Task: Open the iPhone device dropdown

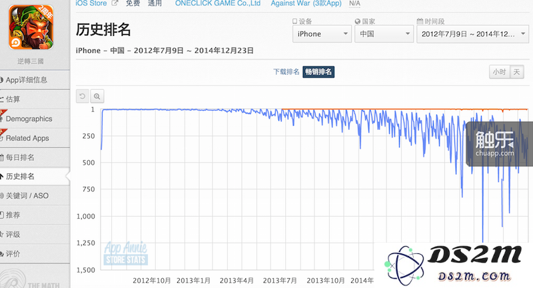Action: pos(322,33)
